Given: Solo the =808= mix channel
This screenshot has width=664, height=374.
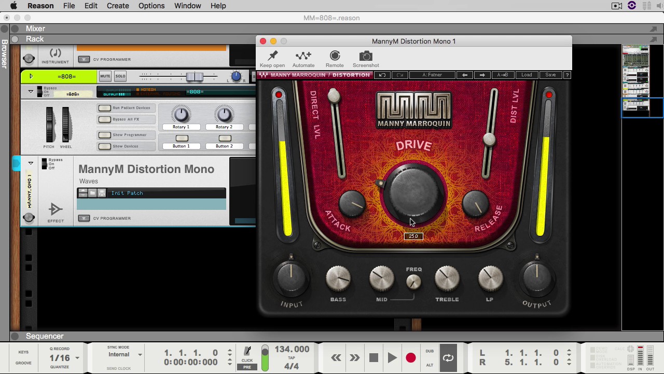Looking at the screenshot, I should tap(120, 76).
